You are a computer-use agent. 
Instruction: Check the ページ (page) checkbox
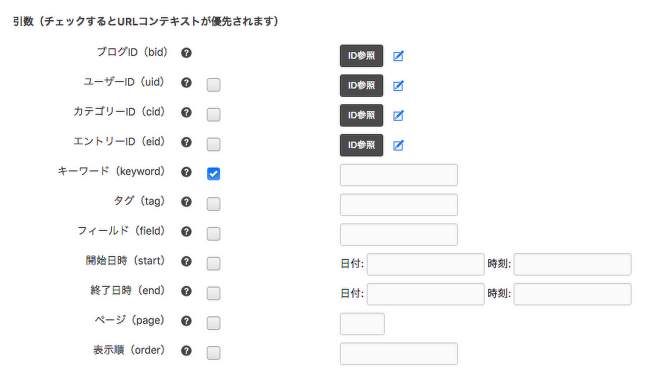pos(213,323)
